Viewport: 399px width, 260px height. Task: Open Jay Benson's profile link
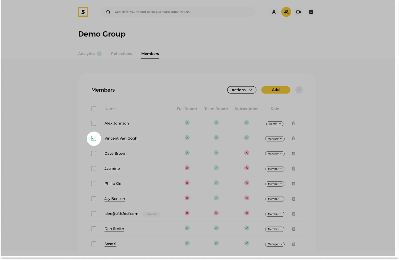tap(115, 199)
